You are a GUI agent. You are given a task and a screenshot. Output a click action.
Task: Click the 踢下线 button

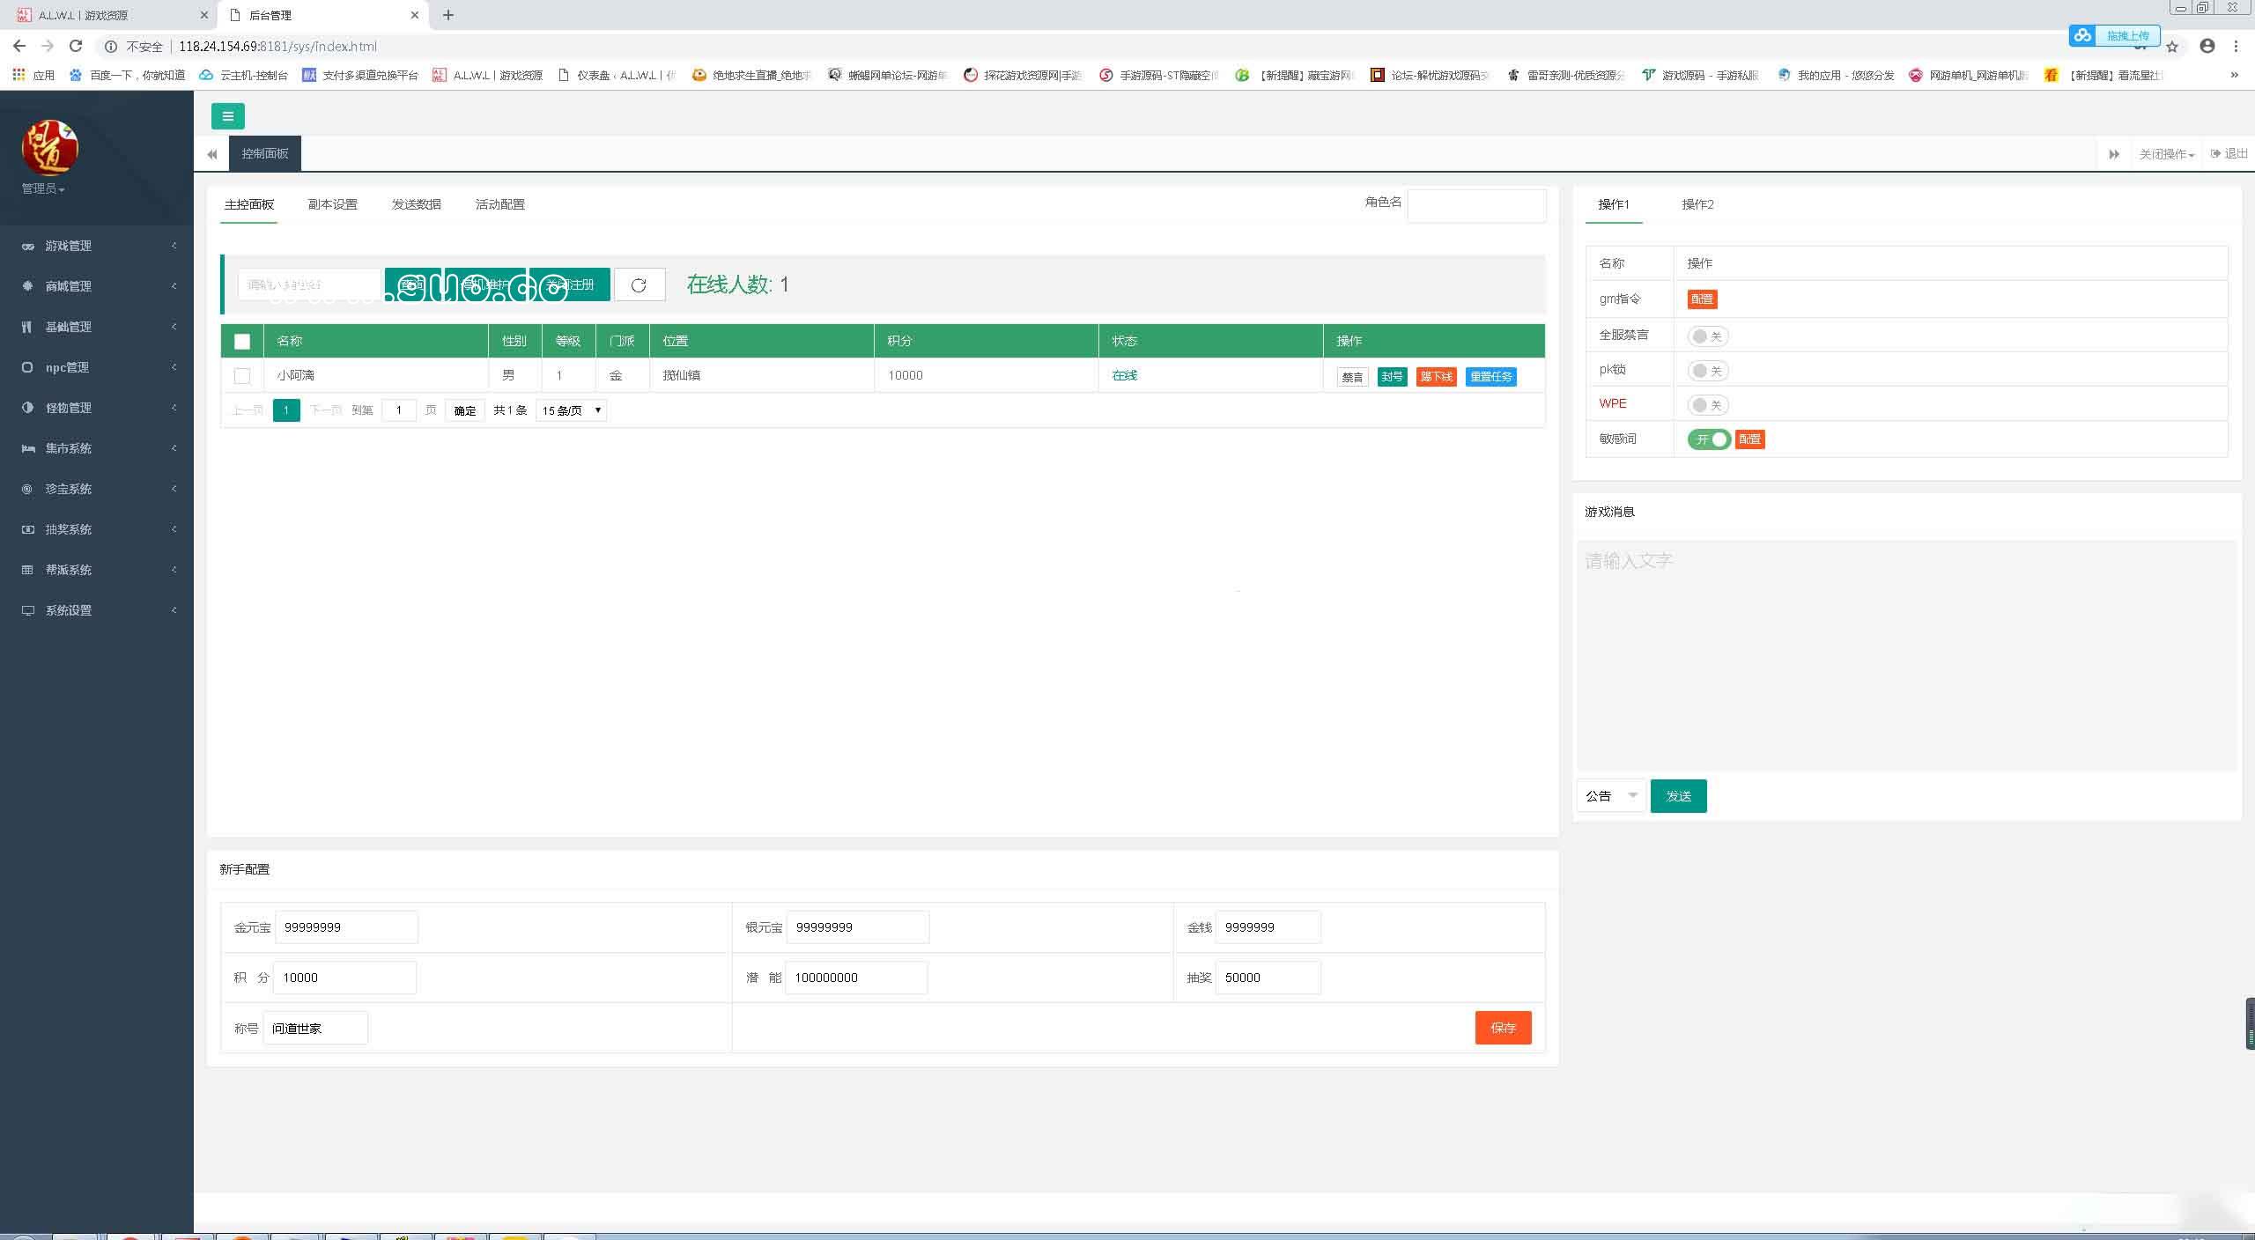coord(1436,377)
